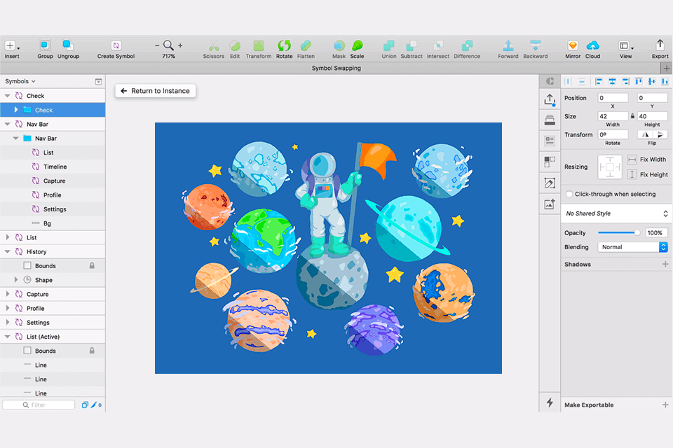
Task: Click the Ungroup toolbar icon
Action: click(x=68, y=45)
